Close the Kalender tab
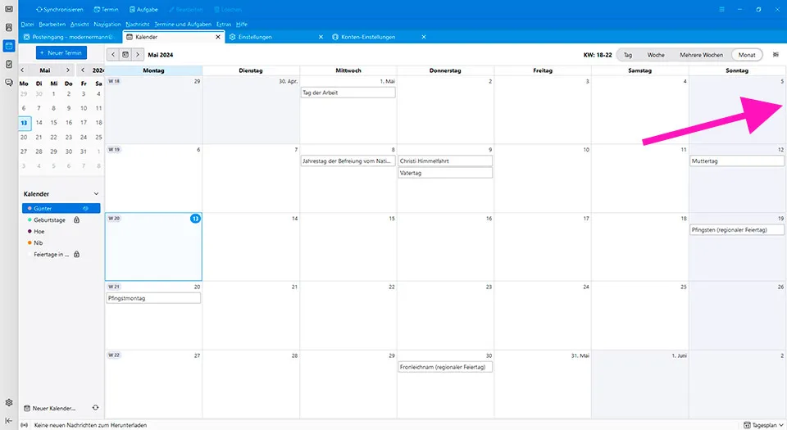The width and height of the screenshot is (787, 430). (x=218, y=37)
